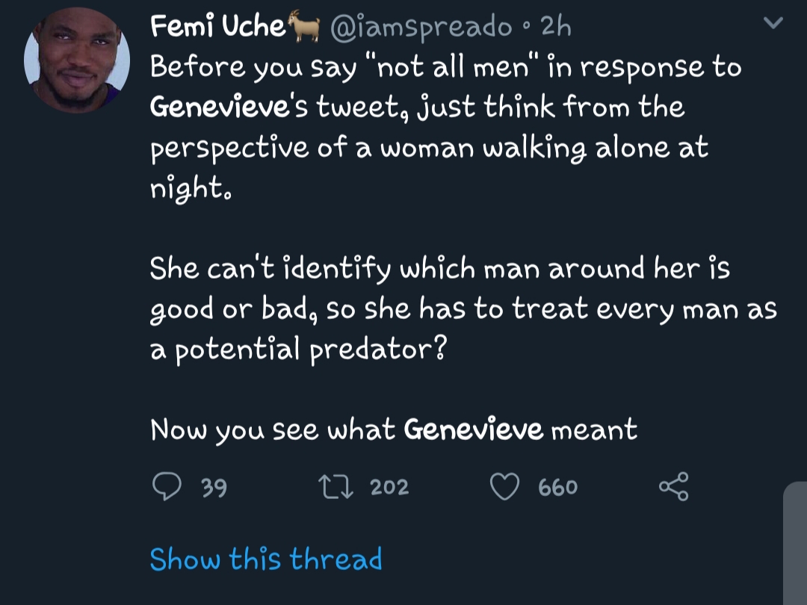The height and width of the screenshot is (605, 807).
Task: Expand the tweet options chevron
Action: pos(773,22)
